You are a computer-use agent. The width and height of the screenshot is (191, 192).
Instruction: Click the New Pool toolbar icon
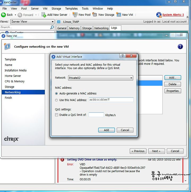75,15
